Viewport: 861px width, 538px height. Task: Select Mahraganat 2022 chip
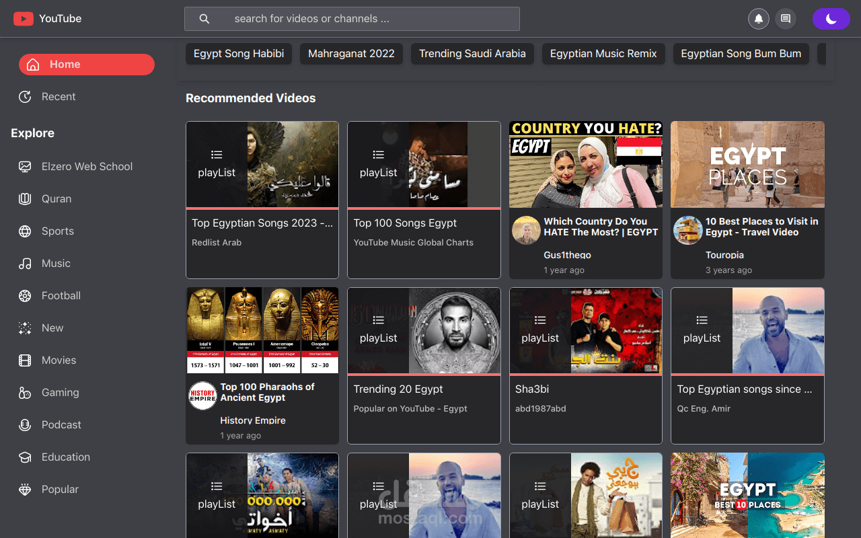point(351,54)
